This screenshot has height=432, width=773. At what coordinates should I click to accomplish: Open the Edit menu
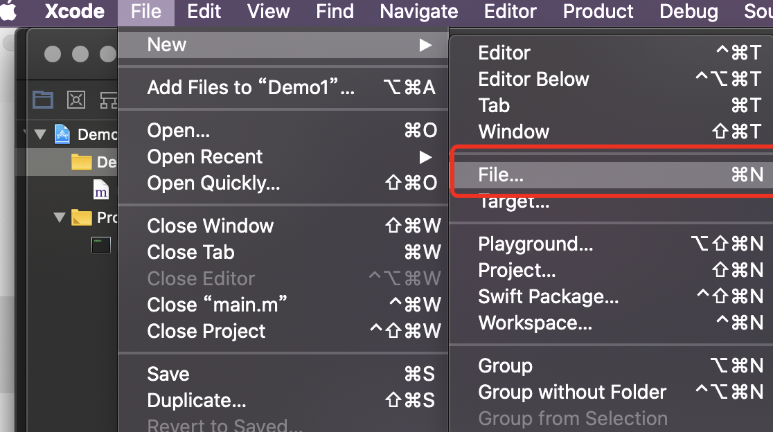[x=204, y=11]
